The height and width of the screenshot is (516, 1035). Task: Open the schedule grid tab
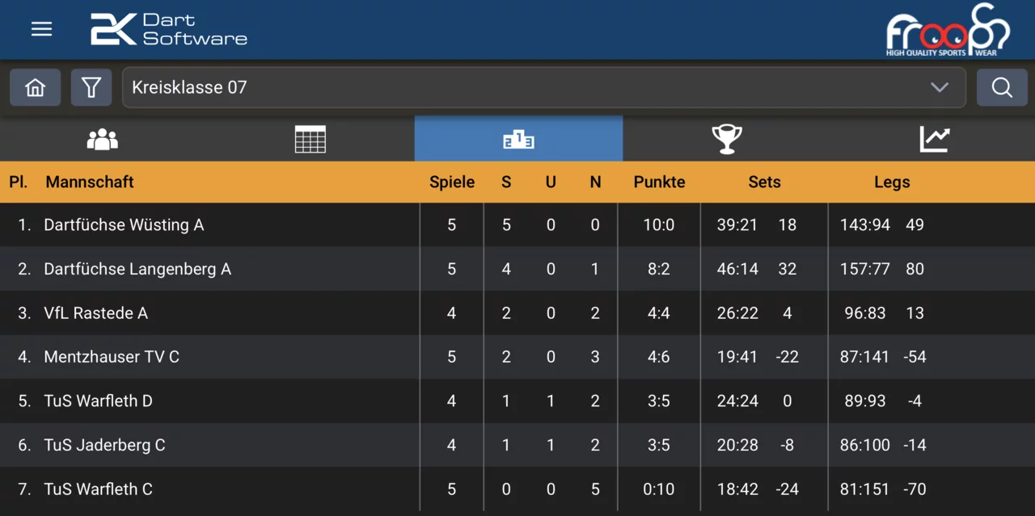coord(310,139)
